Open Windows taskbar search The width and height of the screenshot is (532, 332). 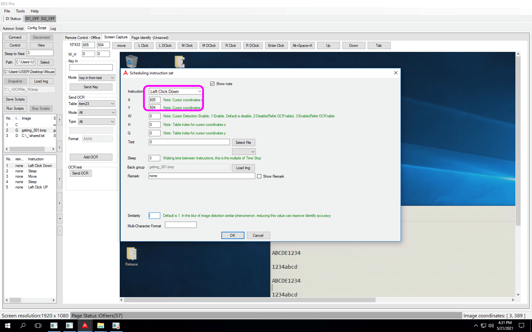(x=23, y=326)
